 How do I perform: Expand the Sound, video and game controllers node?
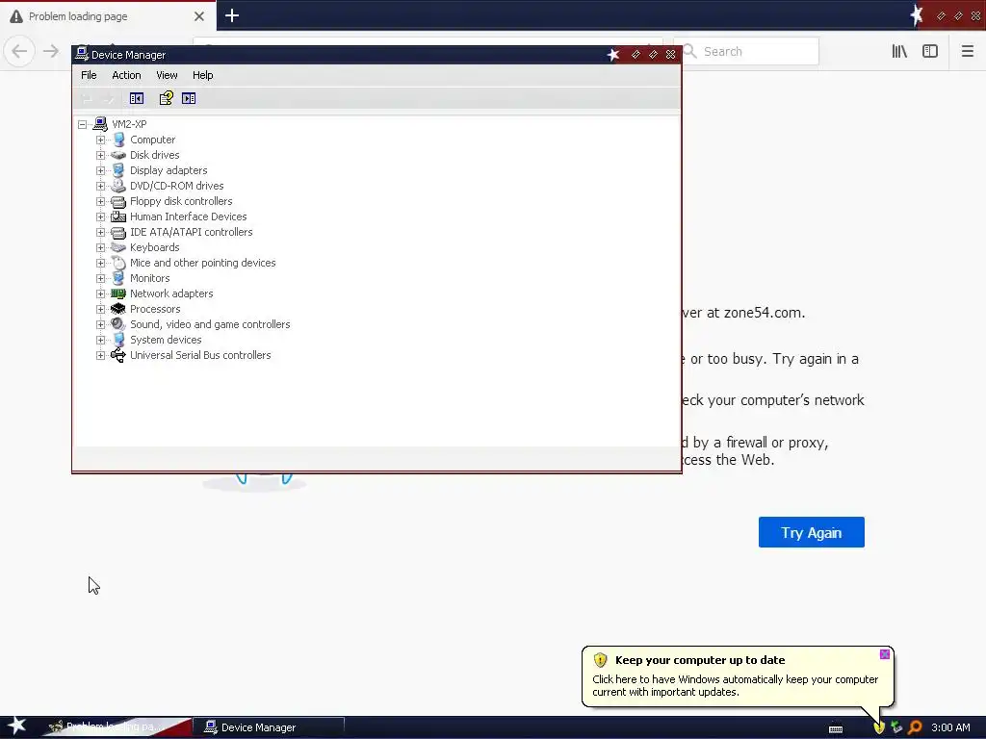tap(100, 324)
